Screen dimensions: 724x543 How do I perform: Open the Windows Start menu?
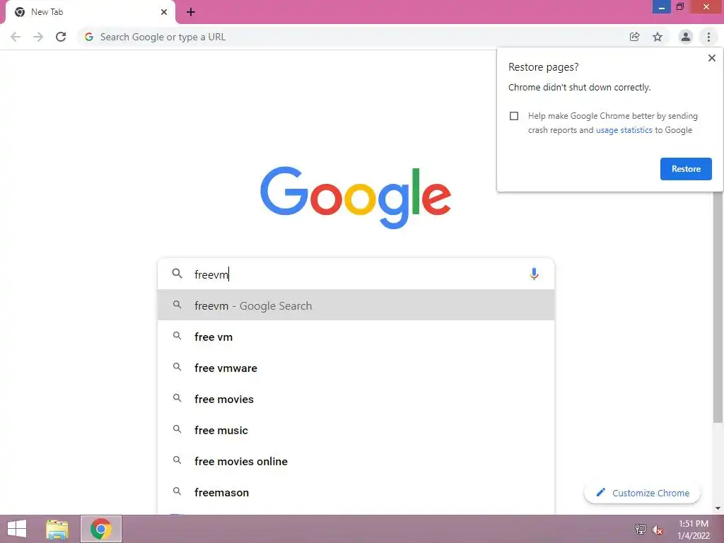(x=17, y=529)
